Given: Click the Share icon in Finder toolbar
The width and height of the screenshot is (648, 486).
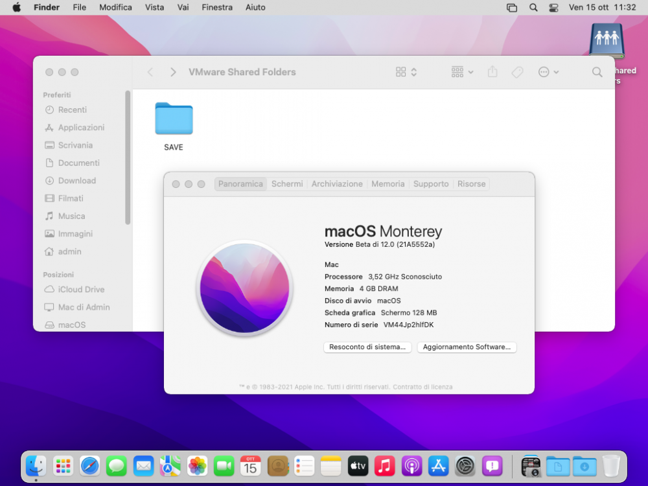Looking at the screenshot, I should tap(492, 72).
